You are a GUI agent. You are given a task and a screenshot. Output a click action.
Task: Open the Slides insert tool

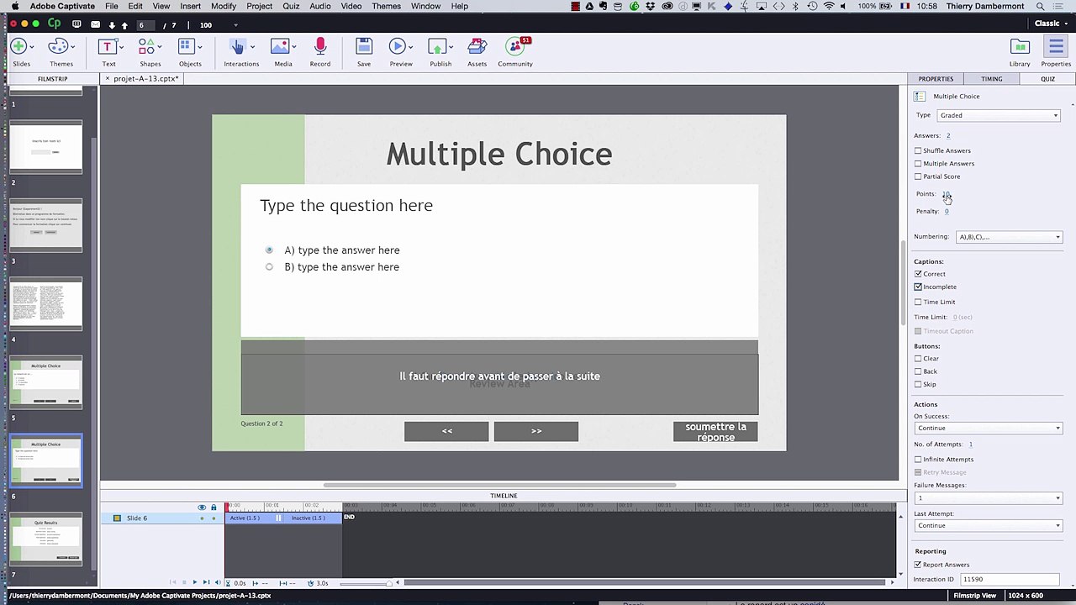tap(18, 46)
